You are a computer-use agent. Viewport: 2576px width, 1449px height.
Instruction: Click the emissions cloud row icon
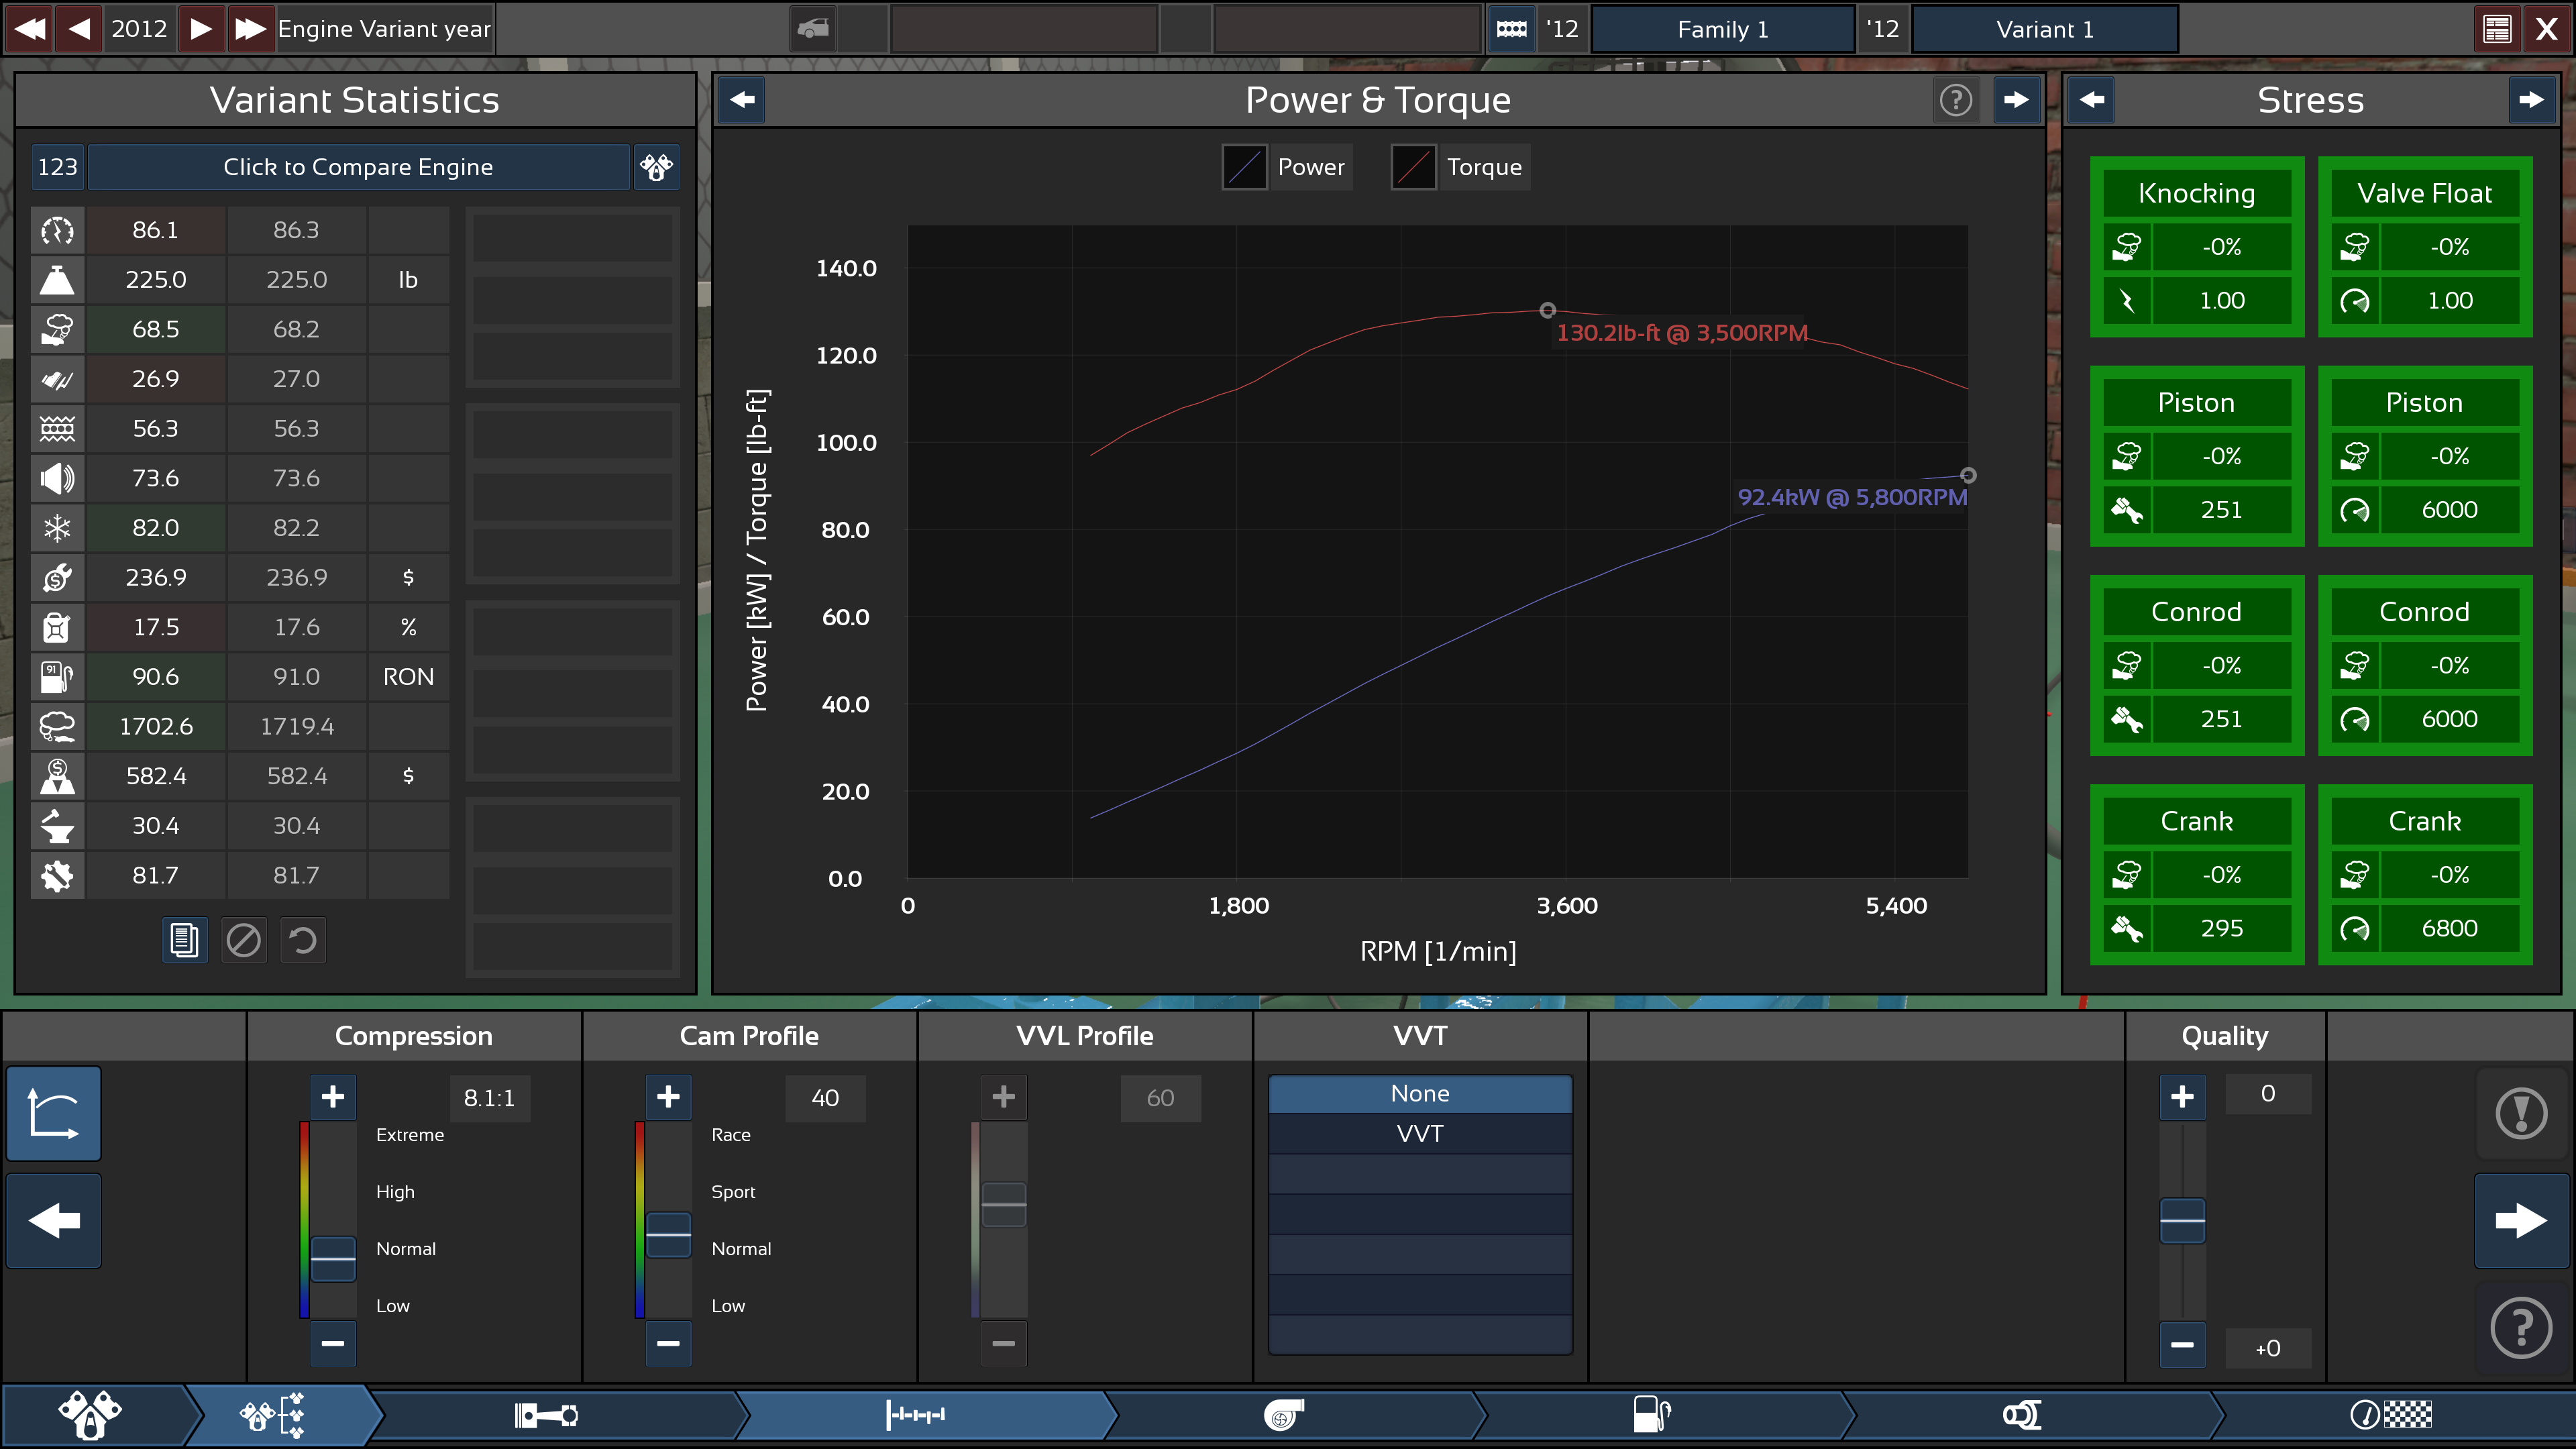click(x=57, y=726)
